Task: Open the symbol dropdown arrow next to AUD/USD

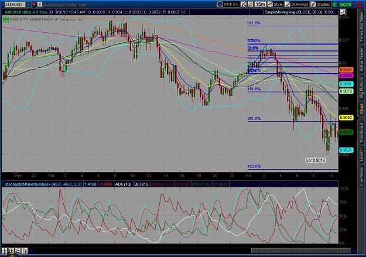Action: pyautogui.click(x=28, y=4)
